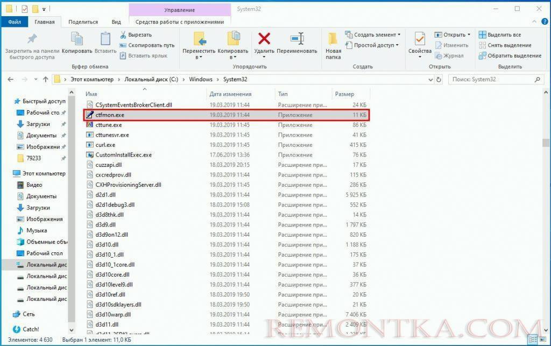Click the file list vertical scrollbar thumb

(546, 143)
